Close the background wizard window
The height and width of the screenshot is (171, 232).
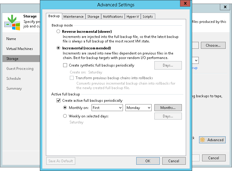click(x=225, y=7)
